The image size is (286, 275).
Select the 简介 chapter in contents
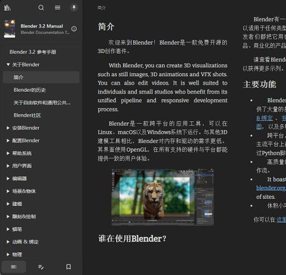pos(41,77)
